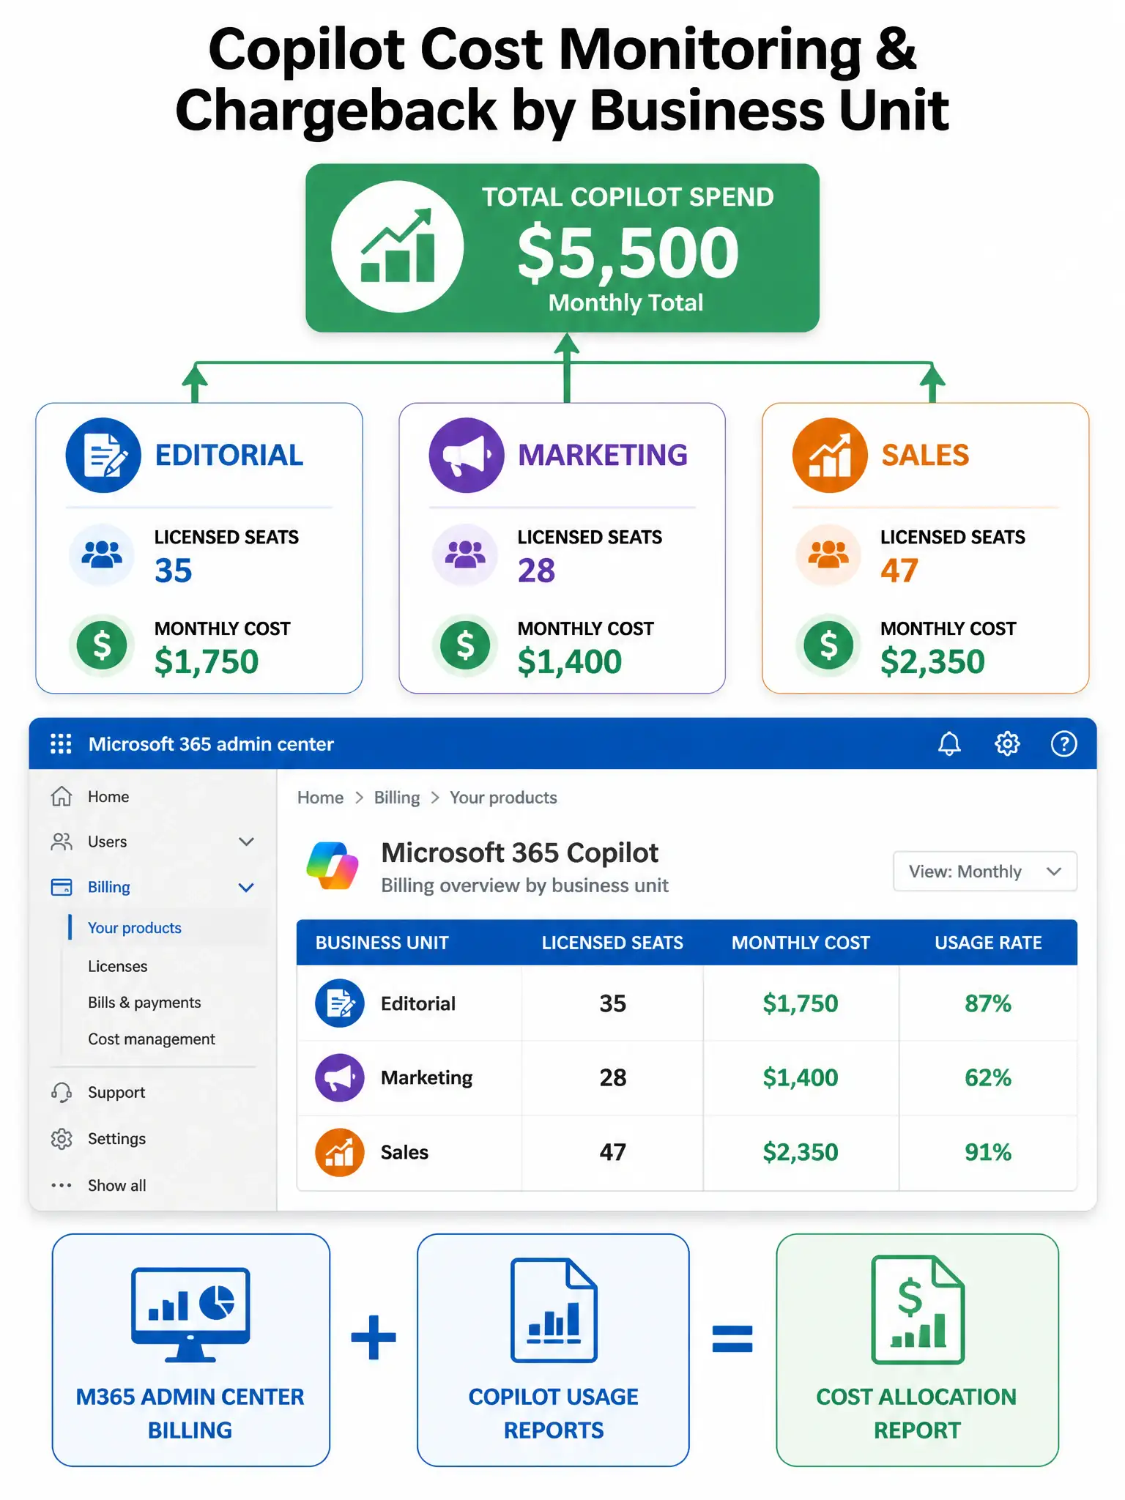Click the Users people icon in the sidebar
The image size is (1125, 1500).
[62, 842]
